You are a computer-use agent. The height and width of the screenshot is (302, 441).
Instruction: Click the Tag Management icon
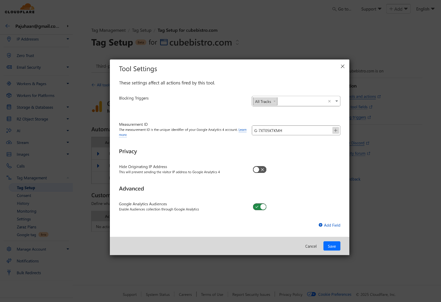point(9,178)
